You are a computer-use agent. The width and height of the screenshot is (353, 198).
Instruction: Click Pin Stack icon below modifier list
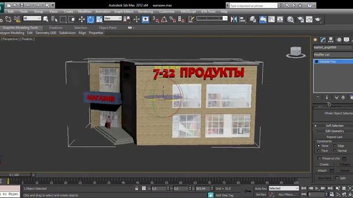click(x=318, y=97)
